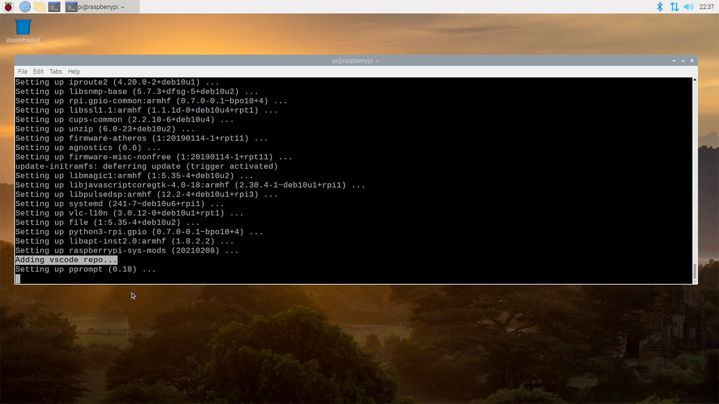Viewport: 719px width, 404px height.
Task: Open the terminal Tabs menu
Action: pyautogui.click(x=55, y=71)
